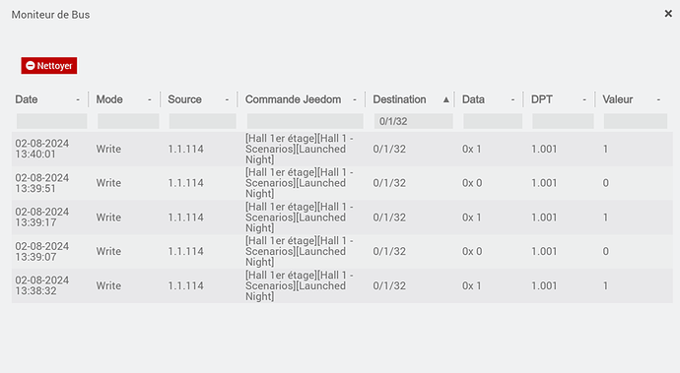The height and width of the screenshot is (373, 680).
Task: Close the Moniteur de Bus dialog
Action: pos(668,14)
